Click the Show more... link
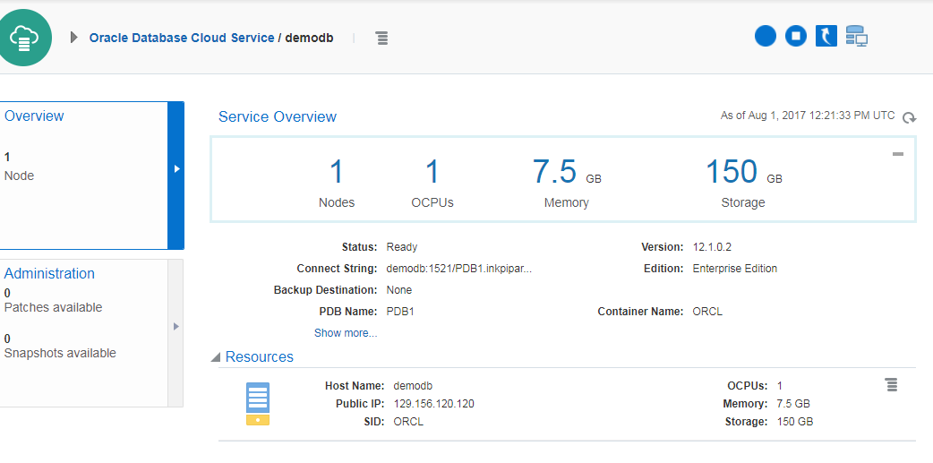The image size is (933, 463). point(346,333)
